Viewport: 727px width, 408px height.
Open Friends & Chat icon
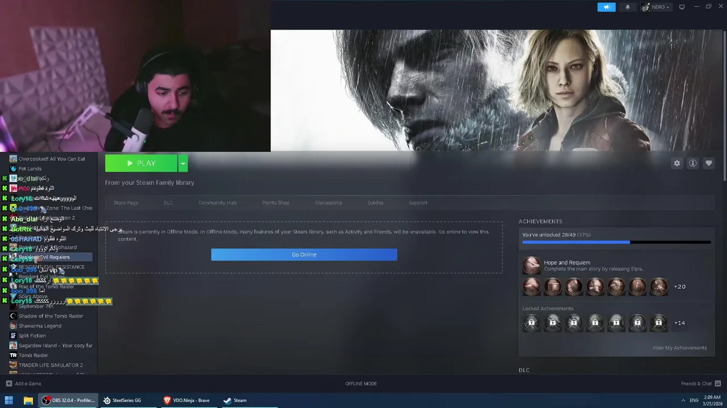pos(717,384)
